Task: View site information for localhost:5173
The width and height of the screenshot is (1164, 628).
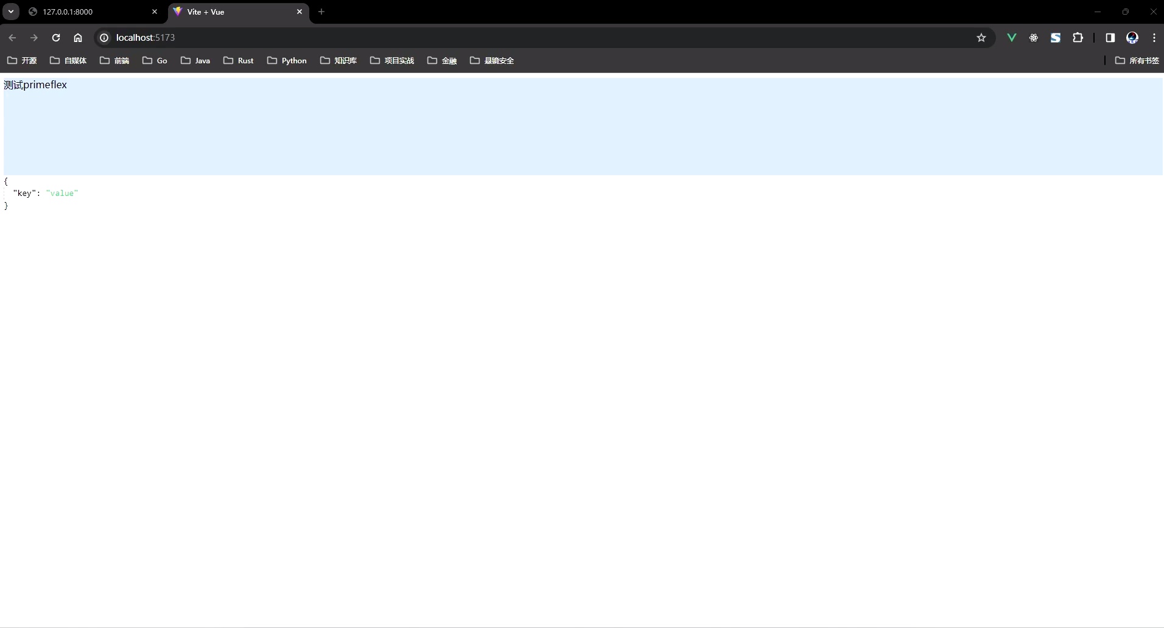Action: [x=103, y=37]
